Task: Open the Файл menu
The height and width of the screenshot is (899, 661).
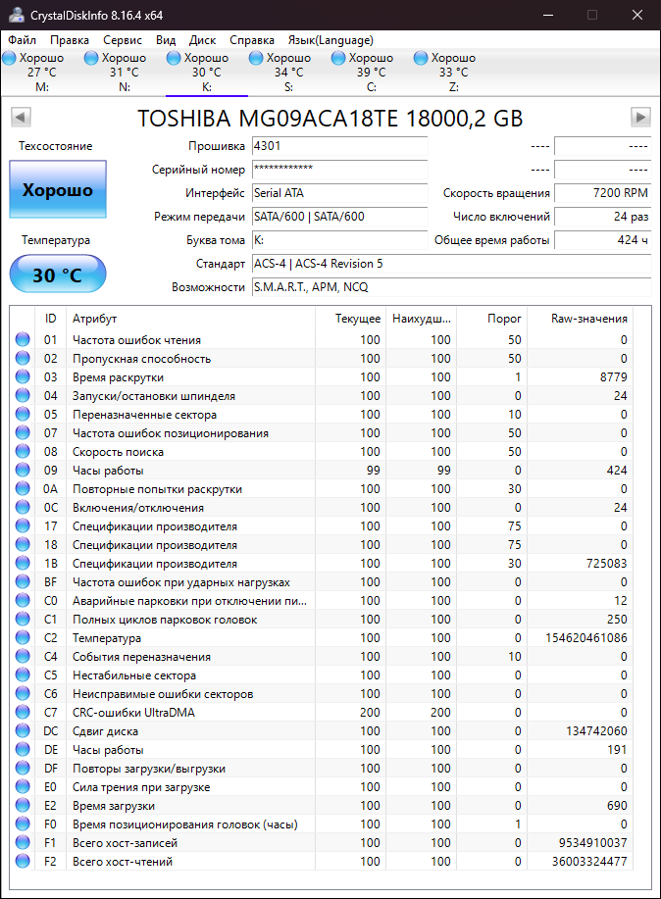Action: 23,40
